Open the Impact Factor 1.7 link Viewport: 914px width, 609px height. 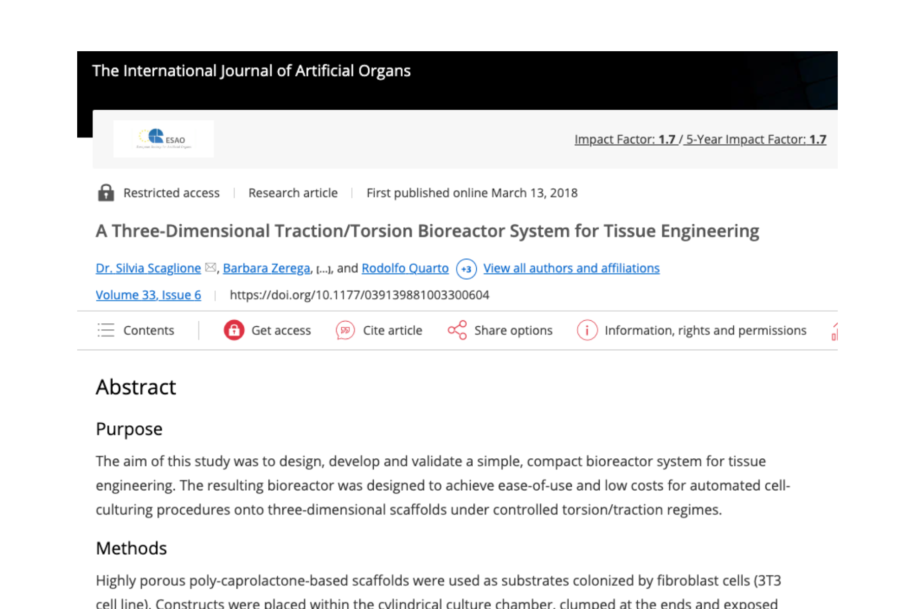click(626, 139)
